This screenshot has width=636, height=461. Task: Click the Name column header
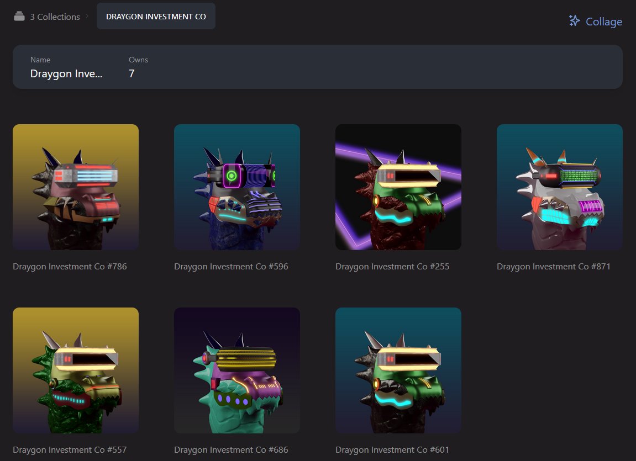[40, 60]
